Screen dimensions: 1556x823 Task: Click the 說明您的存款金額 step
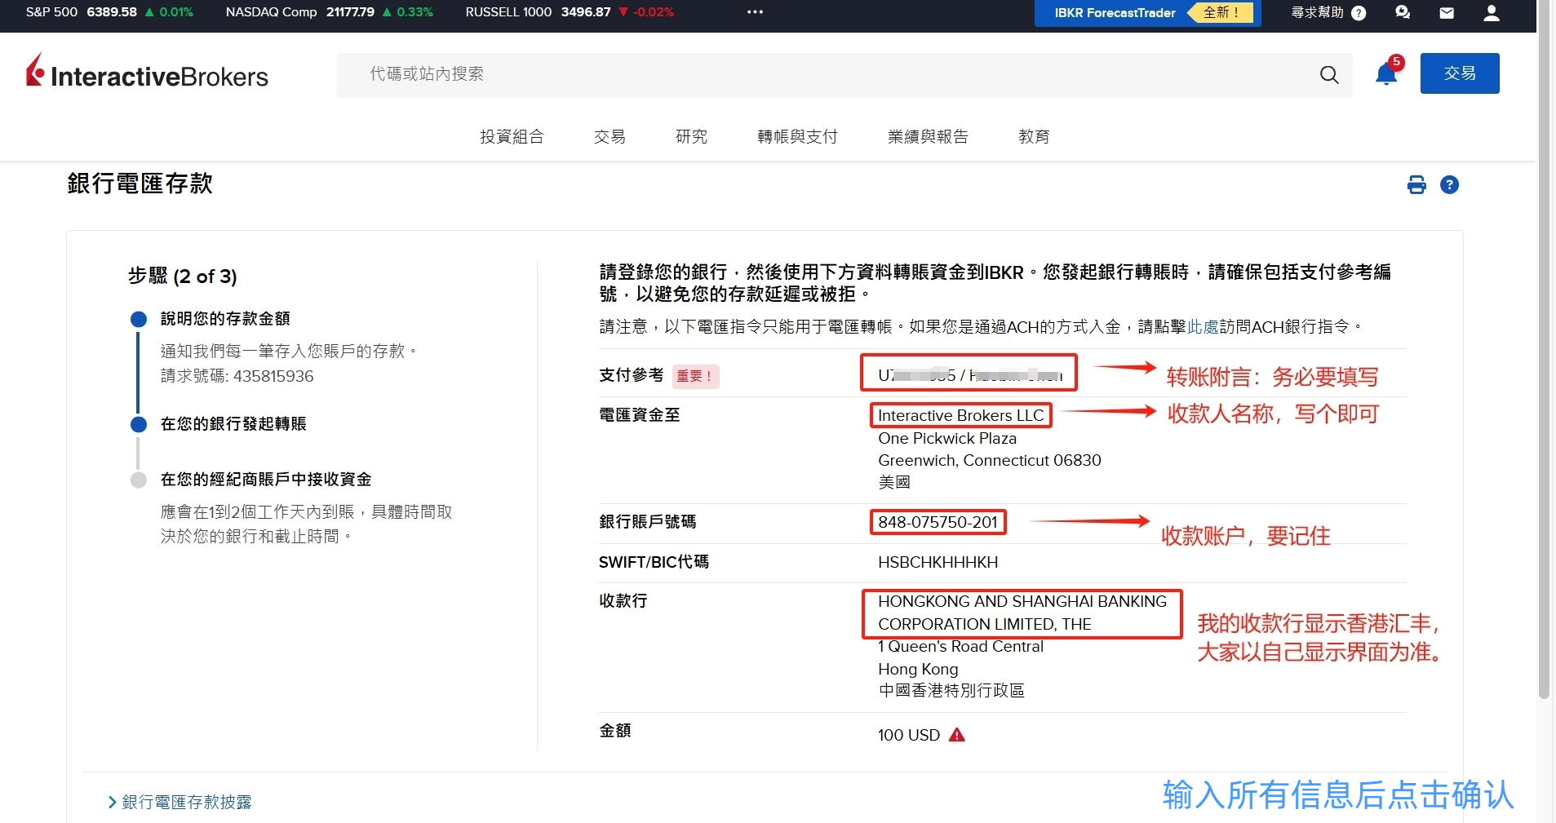[x=225, y=318]
